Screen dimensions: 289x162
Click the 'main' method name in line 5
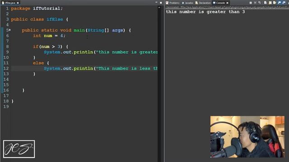click(x=79, y=30)
